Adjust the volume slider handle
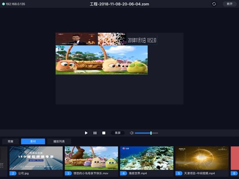This screenshot has width=239, height=179. pos(151,133)
